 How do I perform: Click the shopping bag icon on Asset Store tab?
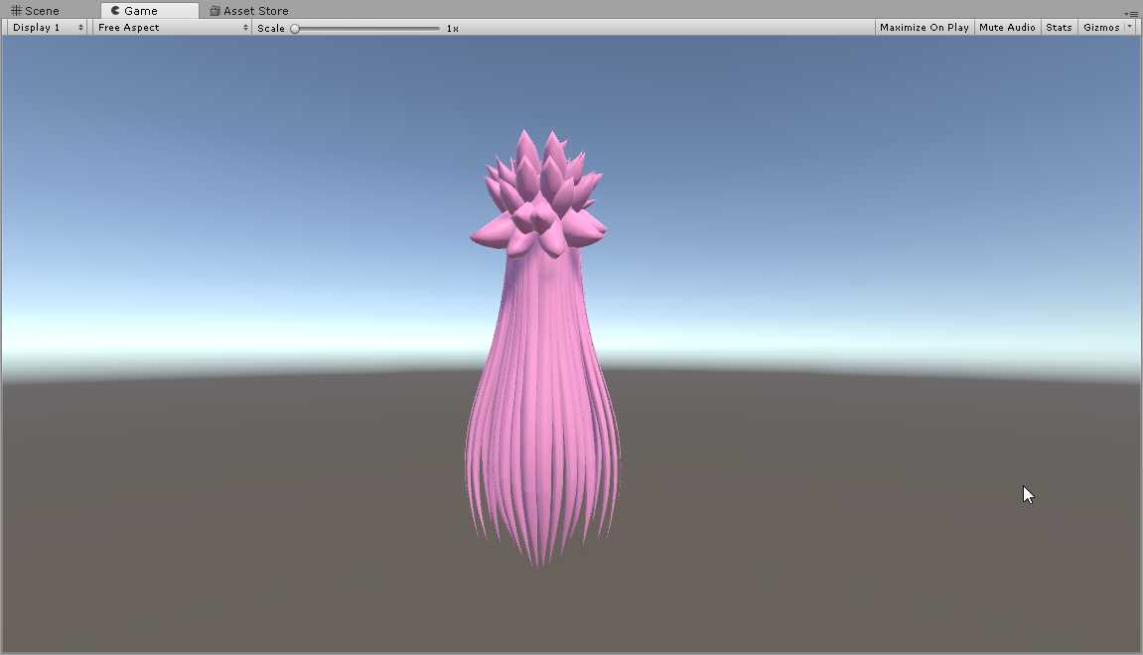point(214,11)
